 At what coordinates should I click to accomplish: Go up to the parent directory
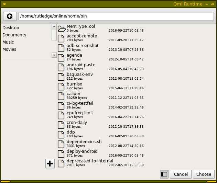[x=10, y=16]
